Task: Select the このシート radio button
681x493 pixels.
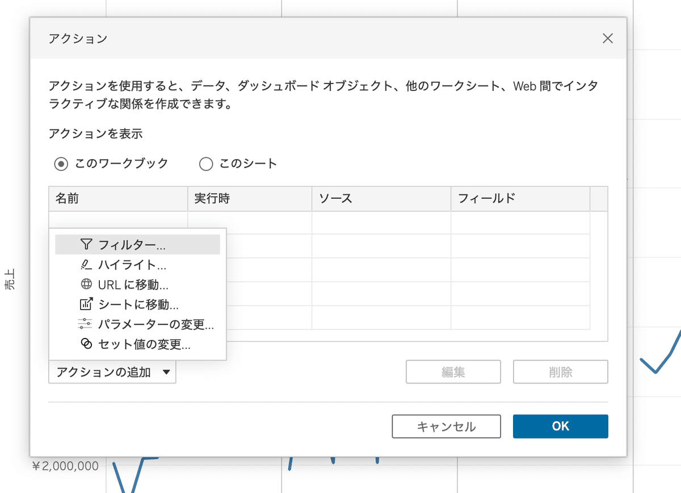Action: (x=206, y=164)
